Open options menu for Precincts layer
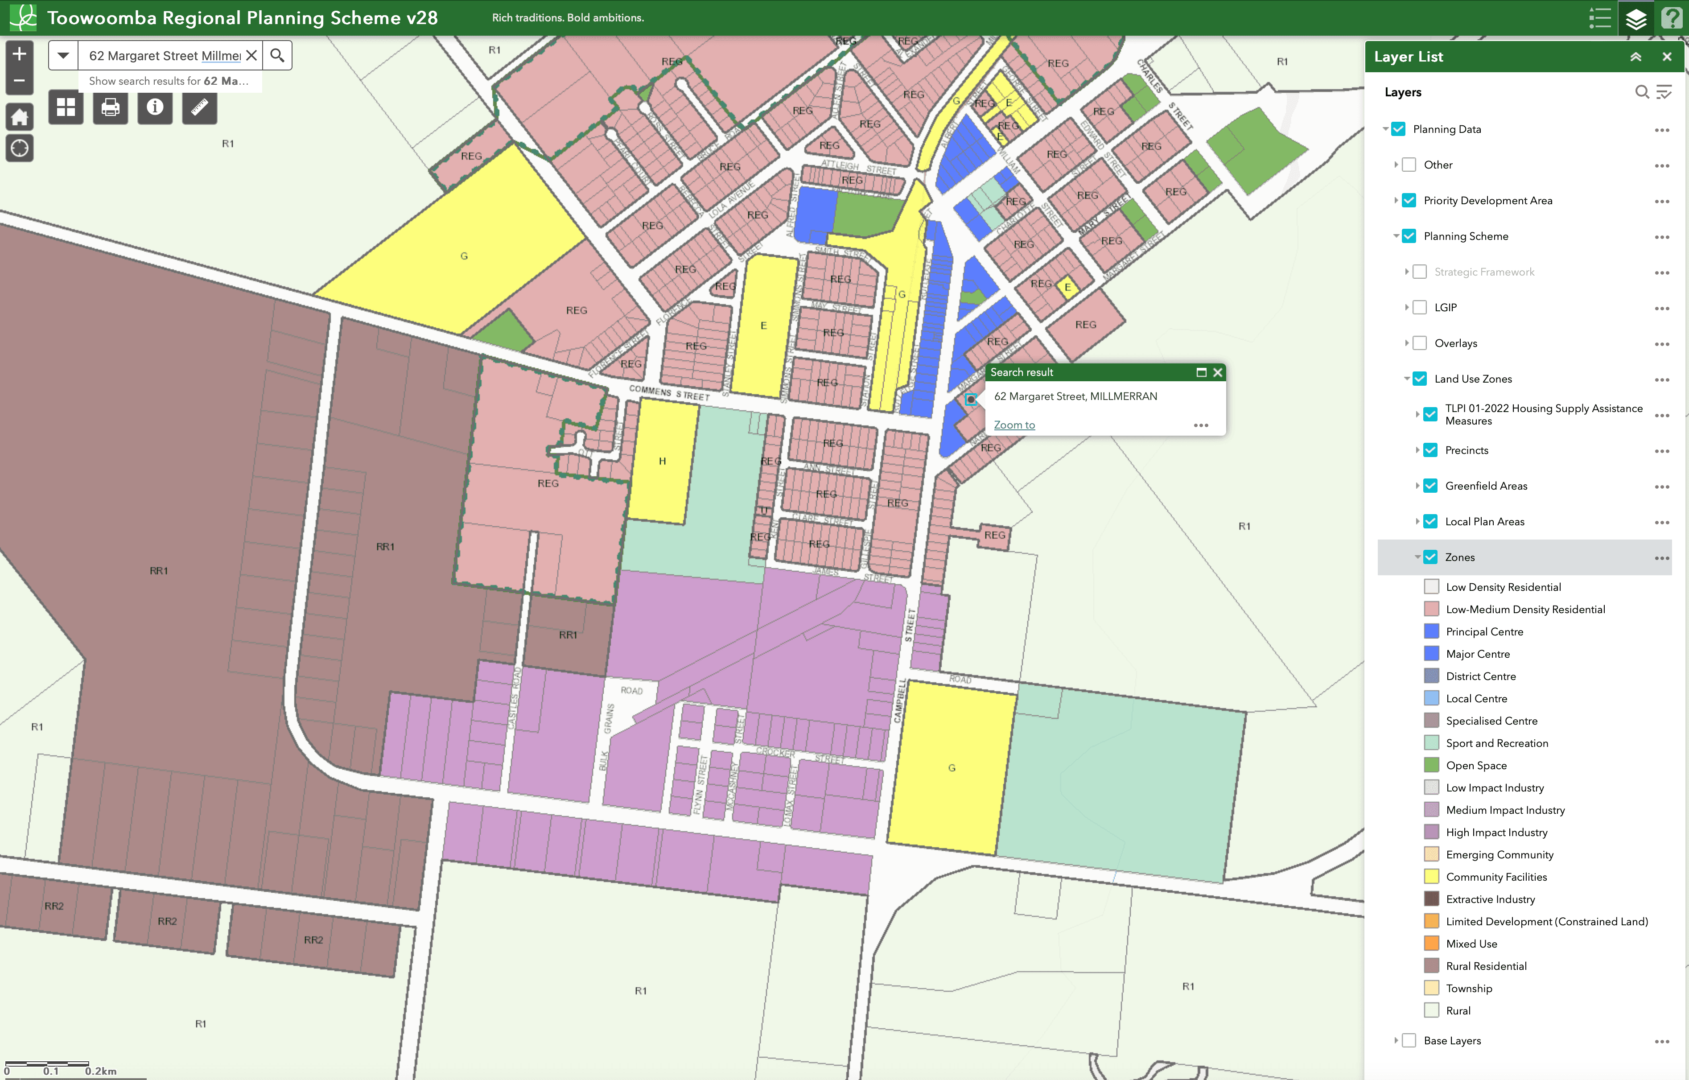 click(1662, 450)
